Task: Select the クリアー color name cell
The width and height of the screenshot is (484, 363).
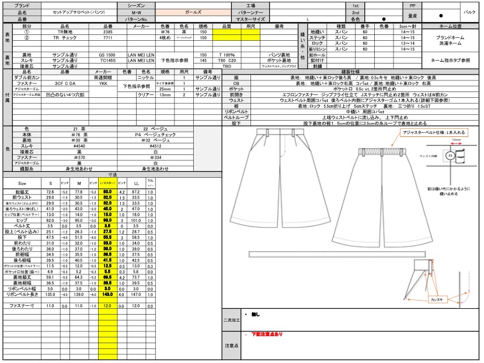Action: 146,95
